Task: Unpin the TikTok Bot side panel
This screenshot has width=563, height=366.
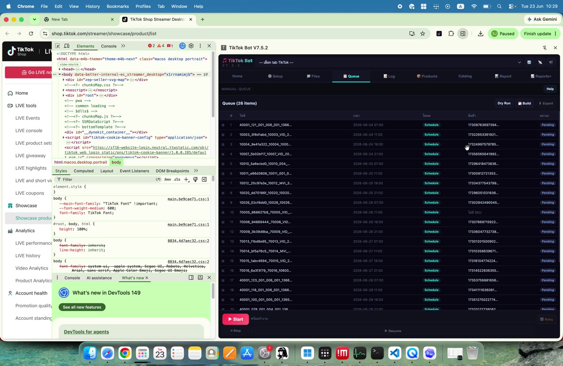Action: pyautogui.click(x=545, y=48)
